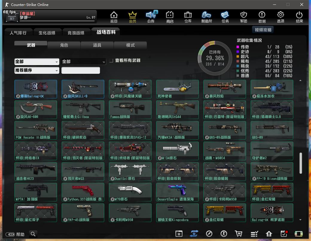Viewport: 311px width, 241px height.
Task: Open the 制造所 crafting icon
Action: [206, 17]
